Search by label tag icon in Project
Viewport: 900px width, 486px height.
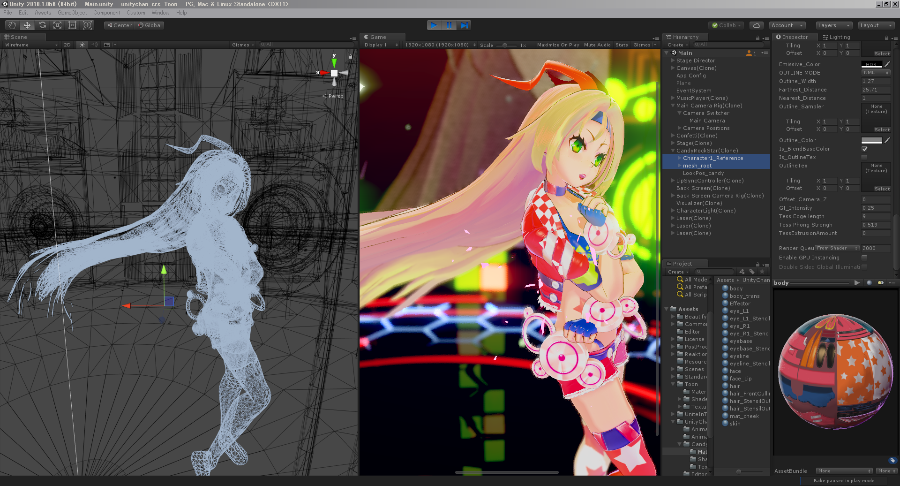click(752, 272)
